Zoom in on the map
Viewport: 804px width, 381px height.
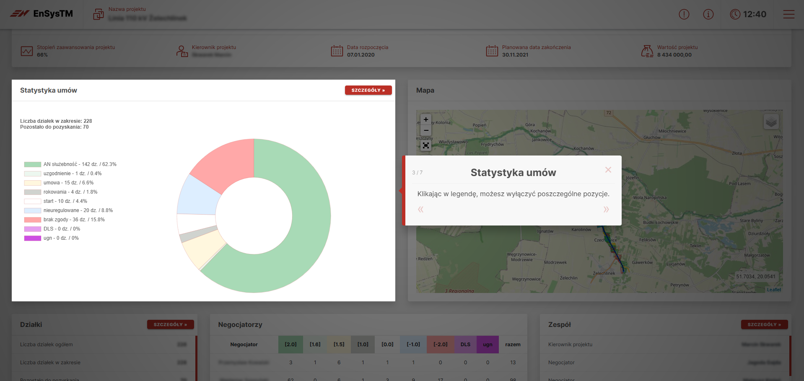(x=426, y=119)
